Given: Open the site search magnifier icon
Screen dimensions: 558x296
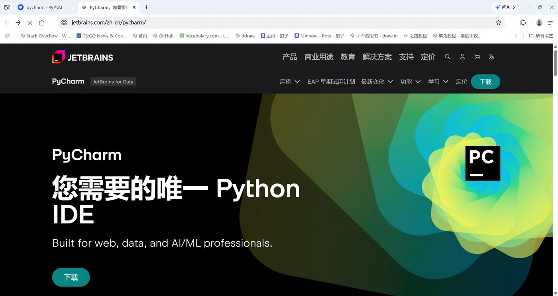Looking at the screenshot, I should 448,57.
